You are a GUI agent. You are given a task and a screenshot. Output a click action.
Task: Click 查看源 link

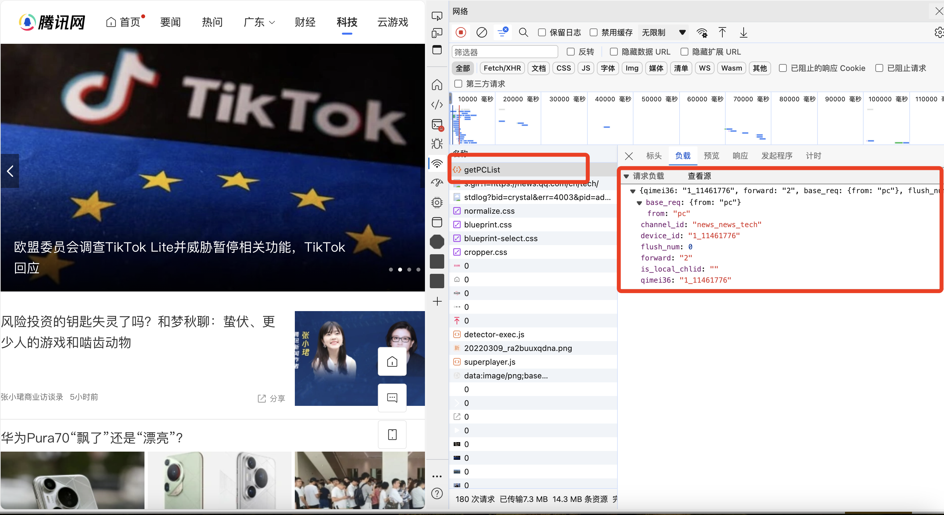click(699, 176)
